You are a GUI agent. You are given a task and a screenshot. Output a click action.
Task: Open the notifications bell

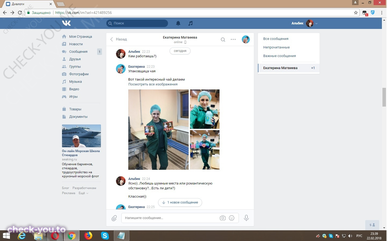coord(178,23)
